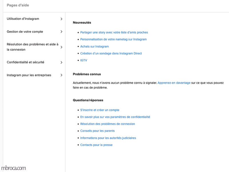The width and height of the screenshot is (229, 172).
Task: Select Instagram pour les entreprises sidebar item
Action: [x=29, y=75]
